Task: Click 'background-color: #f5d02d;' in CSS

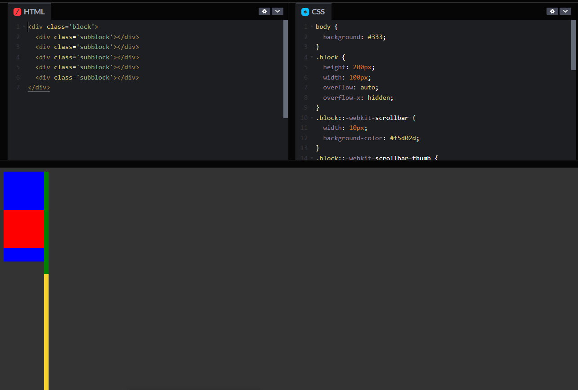Action: (371, 138)
